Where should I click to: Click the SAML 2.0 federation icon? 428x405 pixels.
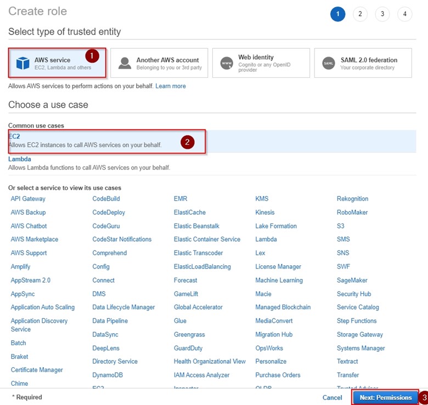point(328,63)
